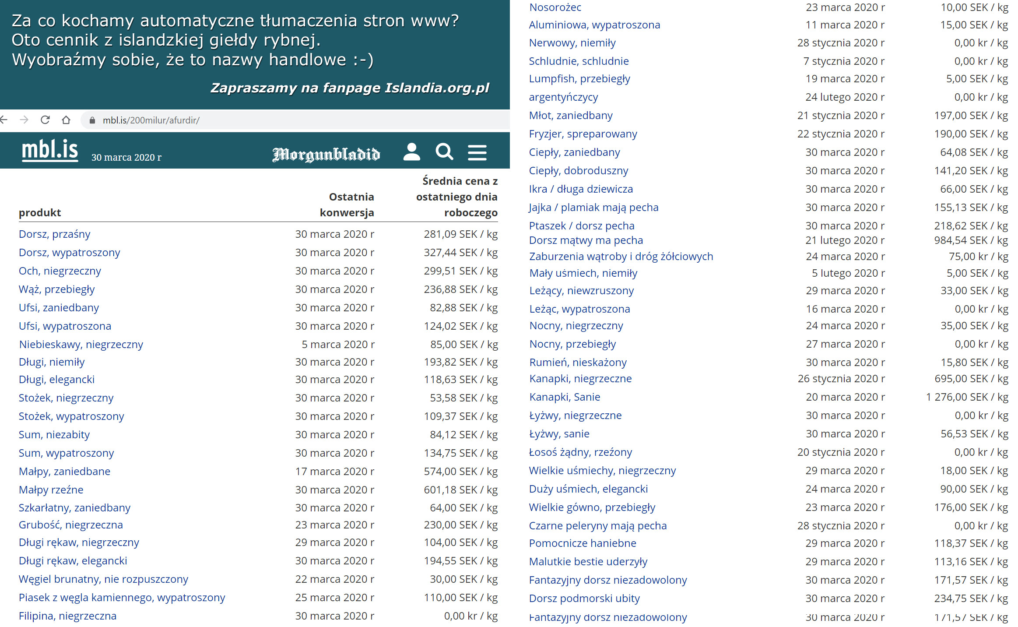Open the 'Łosoś żądny, rzeźony' link
Image resolution: width=1018 pixels, height=627 pixels.
580,452
